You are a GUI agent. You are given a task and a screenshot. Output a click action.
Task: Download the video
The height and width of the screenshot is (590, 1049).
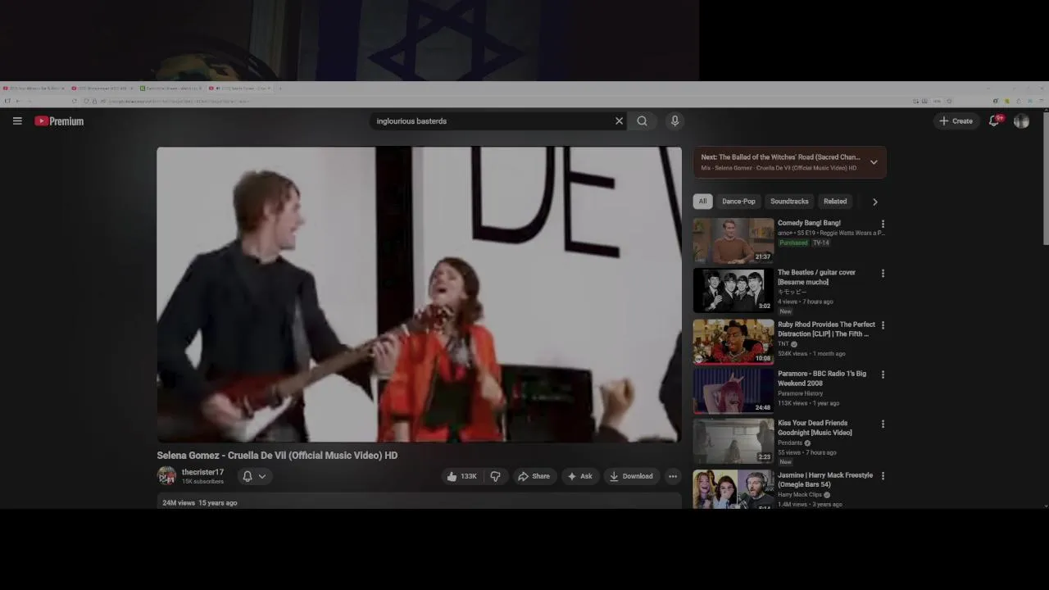[x=631, y=476]
